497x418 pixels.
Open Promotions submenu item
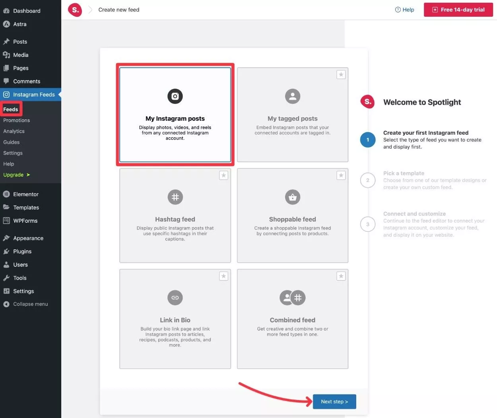(17, 120)
